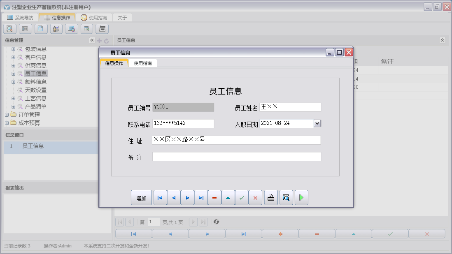Select the employee management toolbar icon
This screenshot has width=452, height=254.
56,29
